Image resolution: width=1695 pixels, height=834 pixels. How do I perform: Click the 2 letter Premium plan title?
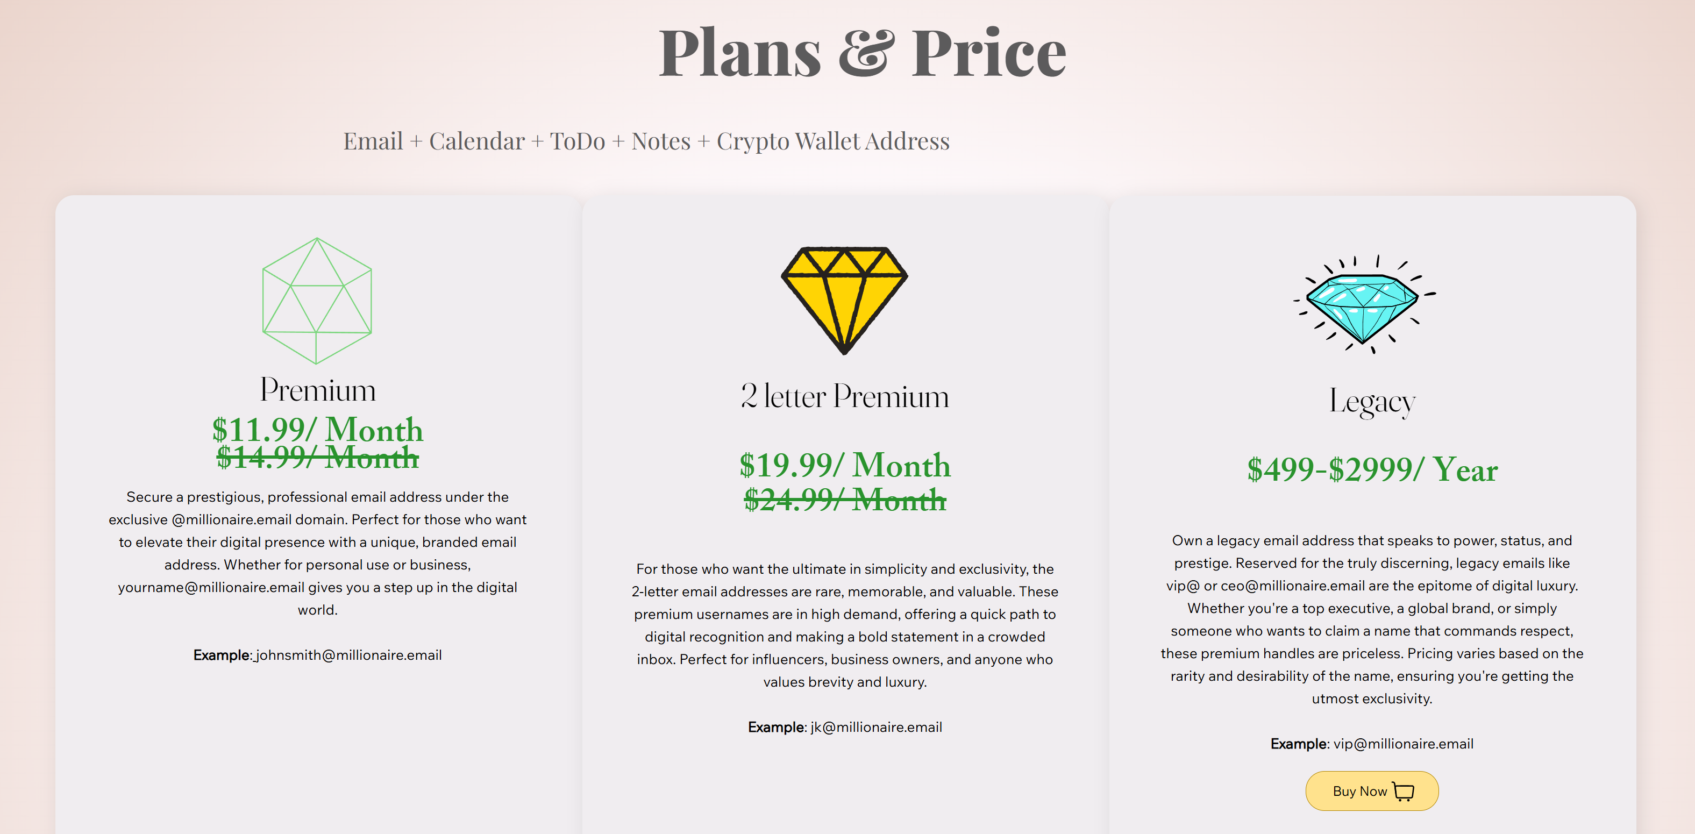[845, 397]
